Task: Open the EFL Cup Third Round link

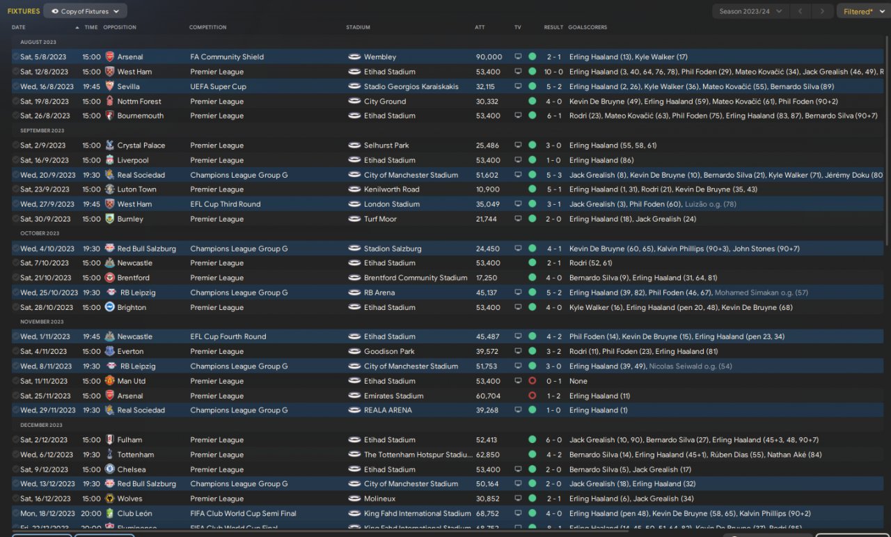Action: click(x=226, y=204)
